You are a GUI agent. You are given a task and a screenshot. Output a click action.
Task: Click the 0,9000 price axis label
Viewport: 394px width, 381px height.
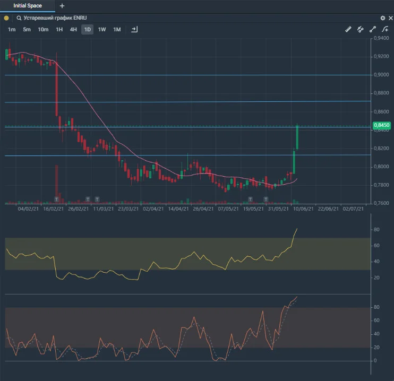tap(381, 75)
